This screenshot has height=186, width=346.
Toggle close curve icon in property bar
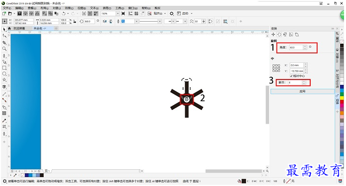coord(211,22)
